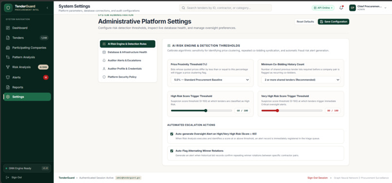Switch to Auditor Profile & Credentials tab
The width and height of the screenshot is (392, 183).
point(127,68)
